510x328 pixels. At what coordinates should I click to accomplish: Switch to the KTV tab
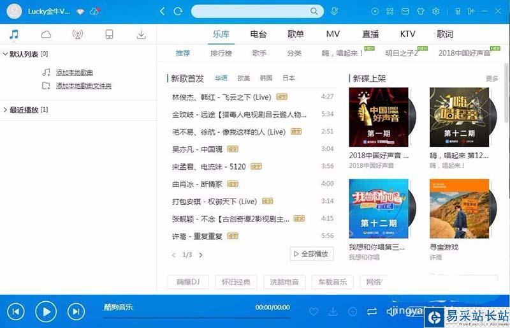(x=407, y=34)
